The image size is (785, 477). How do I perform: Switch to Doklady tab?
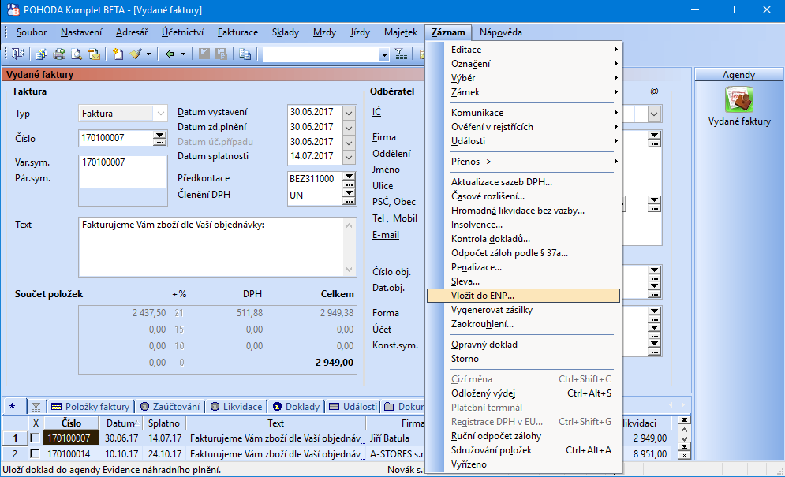coord(296,406)
